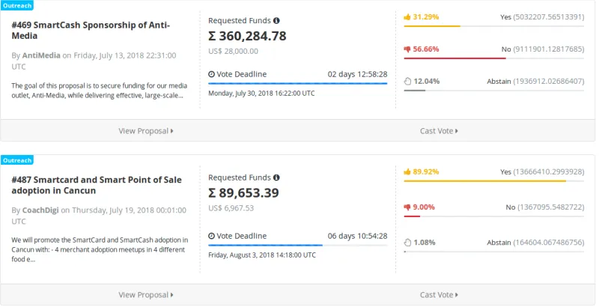Click the Abstain vote count 1936912.02686407
599x307 pixels.
549,82
